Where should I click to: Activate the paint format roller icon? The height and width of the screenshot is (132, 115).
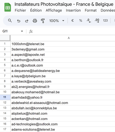pos(43,21)
